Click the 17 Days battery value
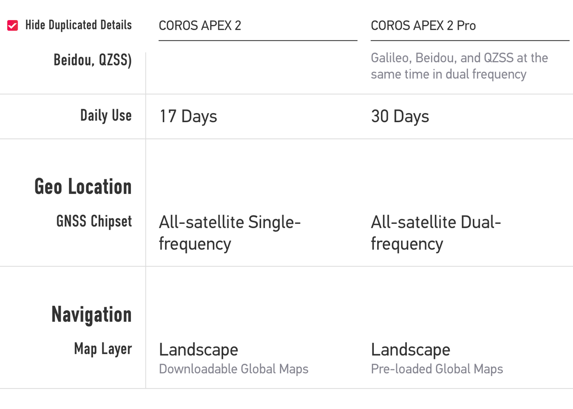The height and width of the screenshot is (409, 573). [188, 116]
